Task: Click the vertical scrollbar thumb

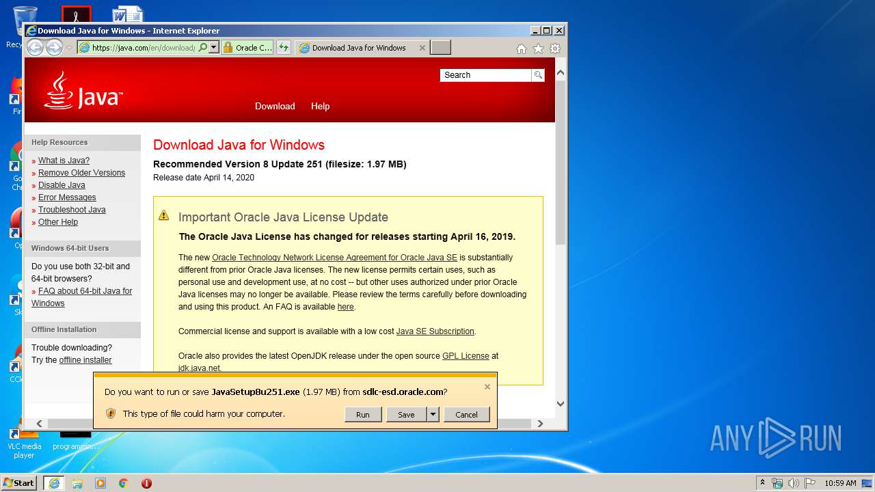Action: pyautogui.click(x=561, y=163)
